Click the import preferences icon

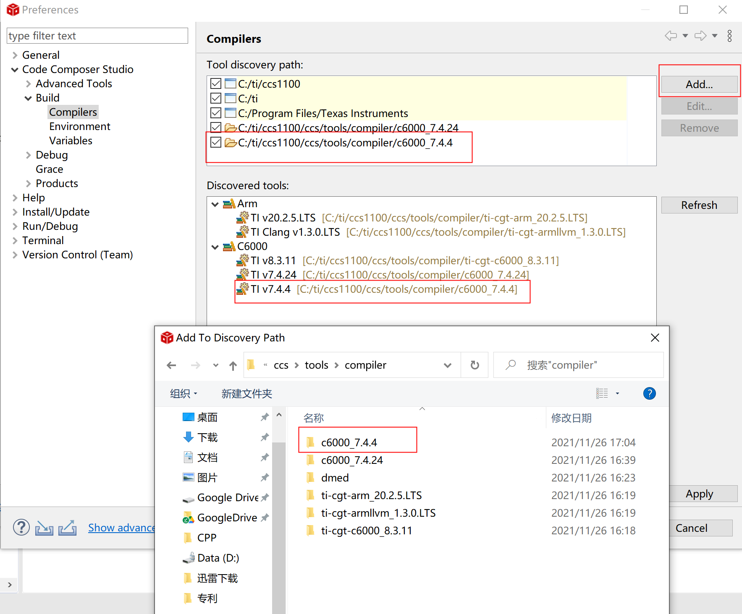tap(44, 528)
